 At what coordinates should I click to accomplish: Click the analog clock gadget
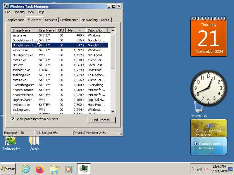[x=209, y=88]
